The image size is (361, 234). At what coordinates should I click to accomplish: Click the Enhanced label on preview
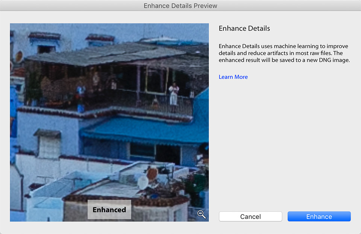(x=109, y=209)
